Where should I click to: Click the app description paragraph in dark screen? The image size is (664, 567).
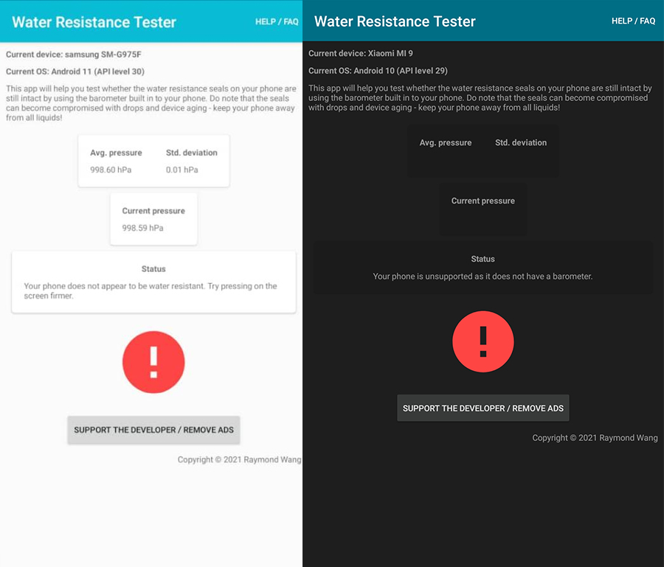(x=480, y=98)
